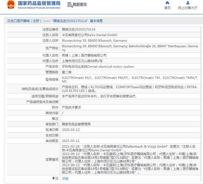Image resolution: width=203 pixels, height=184 pixels.
Task: Click the structure text mentioning KL703马达管线
Action: click(x=129, y=89)
